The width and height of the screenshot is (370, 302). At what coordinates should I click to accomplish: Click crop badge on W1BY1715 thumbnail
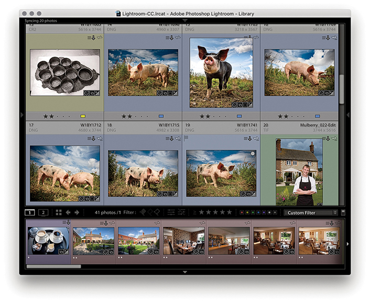point(170,194)
